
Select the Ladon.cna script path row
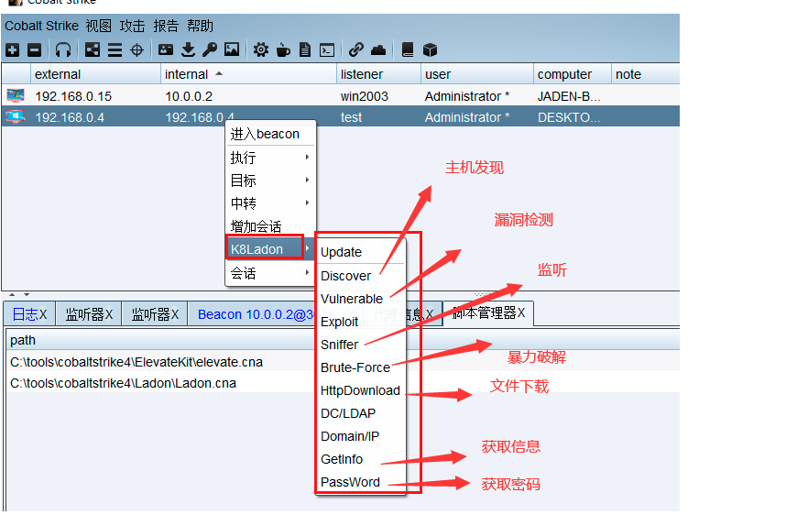pos(123,383)
